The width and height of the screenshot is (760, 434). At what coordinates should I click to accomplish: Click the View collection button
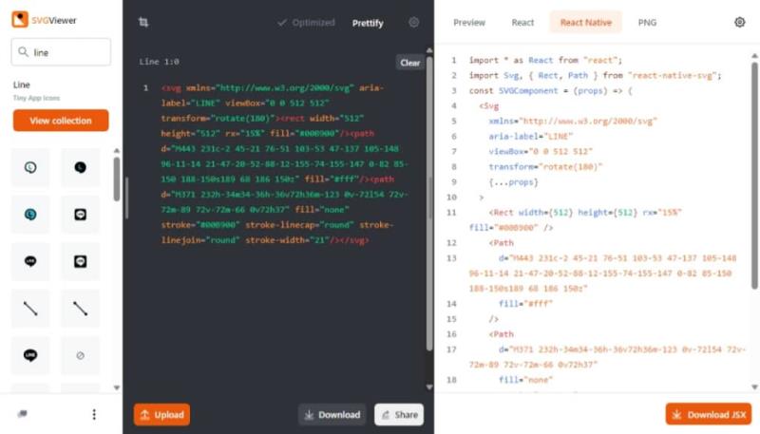click(x=61, y=121)
